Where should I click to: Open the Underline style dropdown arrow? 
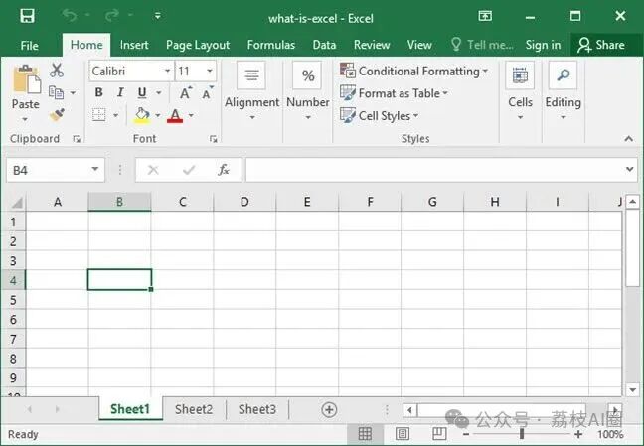coord(159,93)
